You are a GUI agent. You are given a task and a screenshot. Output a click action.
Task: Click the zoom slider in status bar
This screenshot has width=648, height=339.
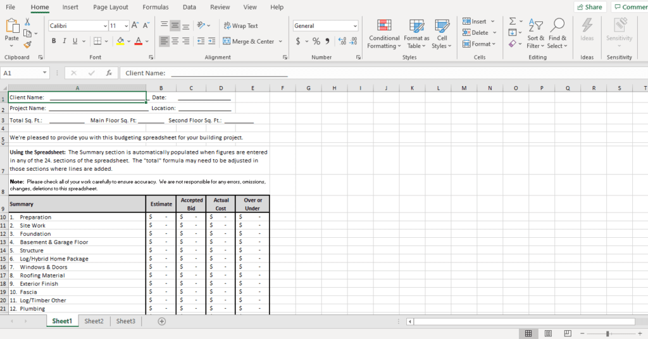607,333
